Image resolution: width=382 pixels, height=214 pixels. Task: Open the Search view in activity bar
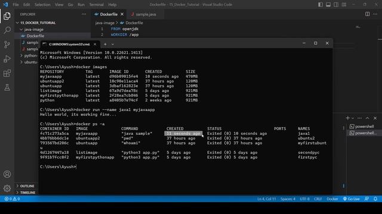click(7, 30)
